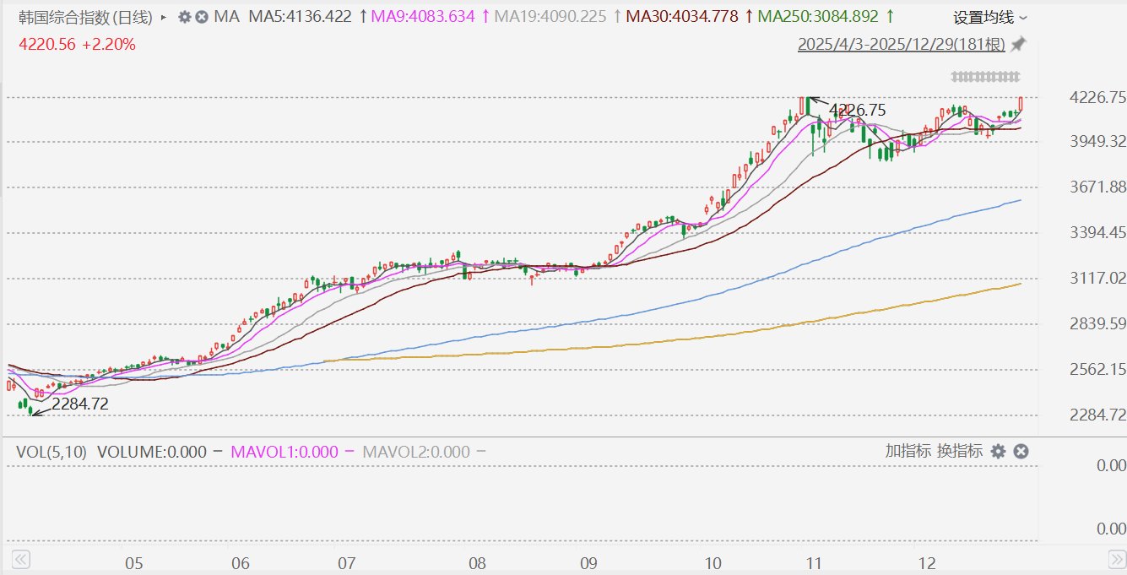Open the MA indicator settings gear

click(x=185, y=17)
